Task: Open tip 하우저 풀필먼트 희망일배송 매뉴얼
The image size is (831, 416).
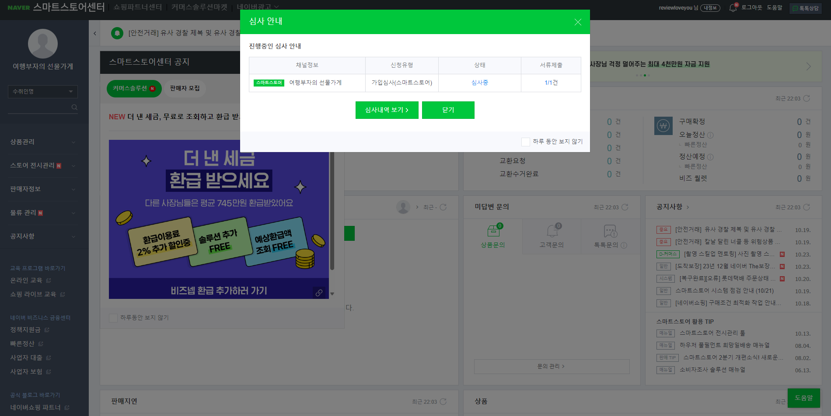Action: (724, 345)
